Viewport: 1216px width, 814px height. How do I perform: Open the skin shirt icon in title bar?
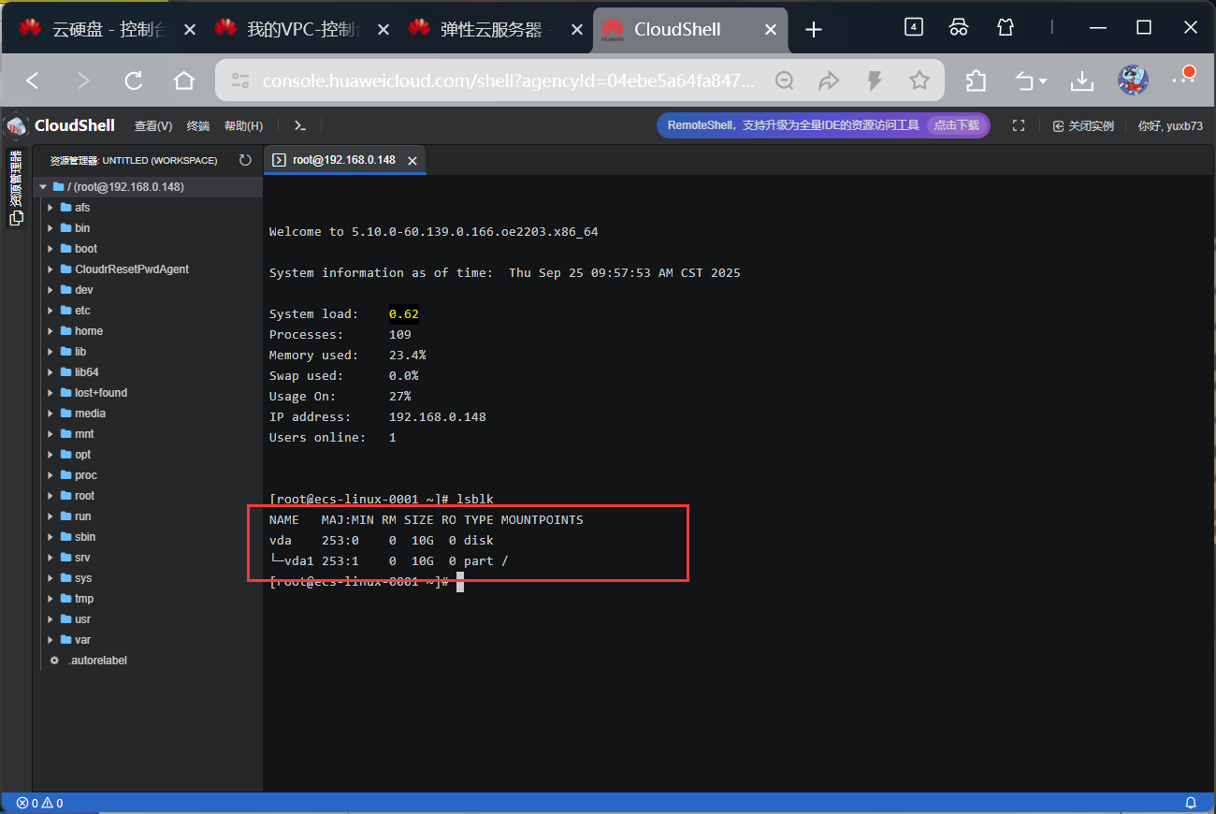1006,27
